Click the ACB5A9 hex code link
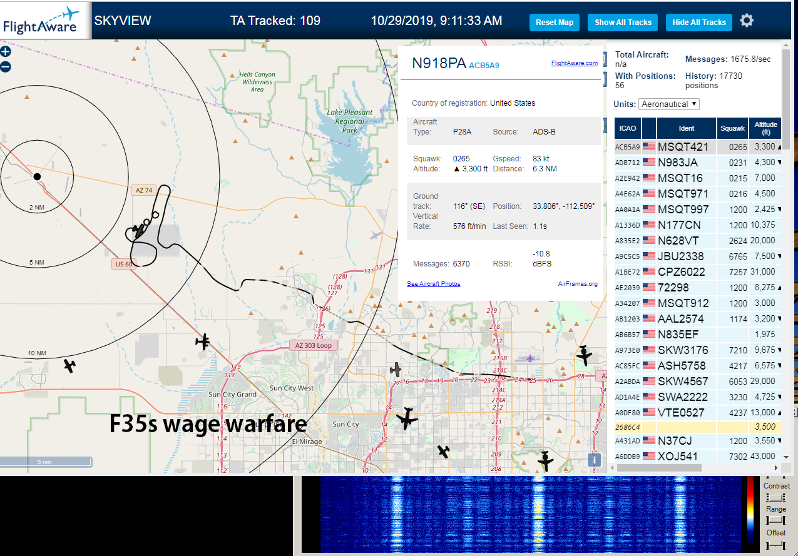The image size is (798, 556). pyautogui.click(x=484, y=65)
